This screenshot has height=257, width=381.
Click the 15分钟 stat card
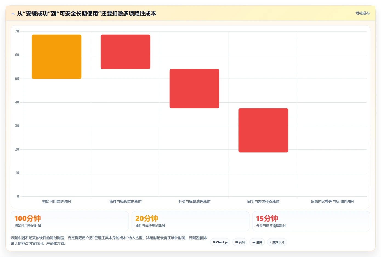point(311,221)
